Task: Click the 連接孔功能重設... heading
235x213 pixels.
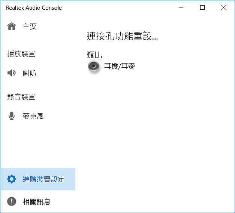Action: click(x=122, y=36)
